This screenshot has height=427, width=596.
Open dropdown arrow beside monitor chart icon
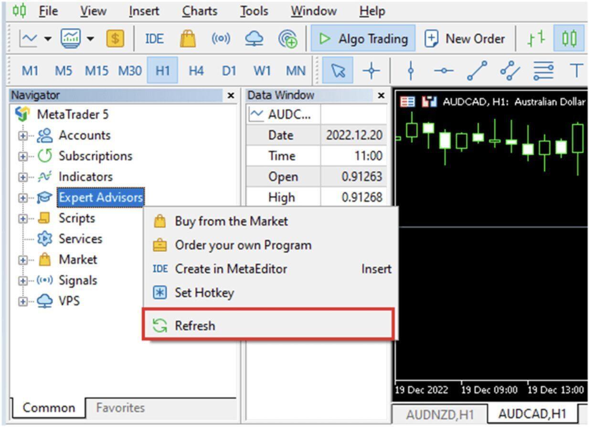pyautogui.click(x=90, y=39)
